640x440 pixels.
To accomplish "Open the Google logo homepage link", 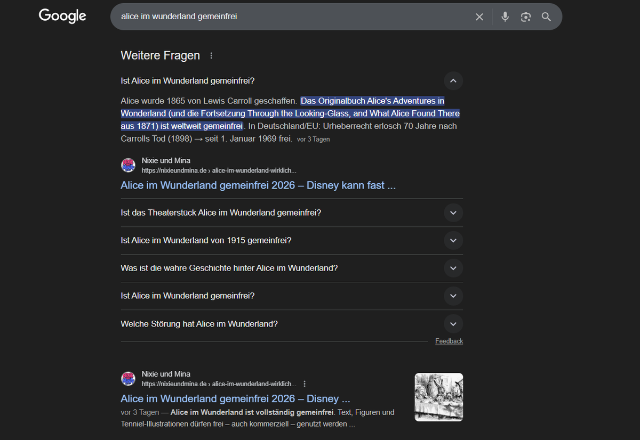I will coord(62,16).
